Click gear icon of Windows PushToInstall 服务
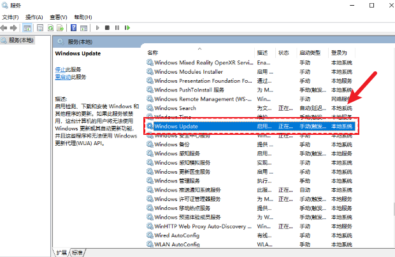 point(150,90)
